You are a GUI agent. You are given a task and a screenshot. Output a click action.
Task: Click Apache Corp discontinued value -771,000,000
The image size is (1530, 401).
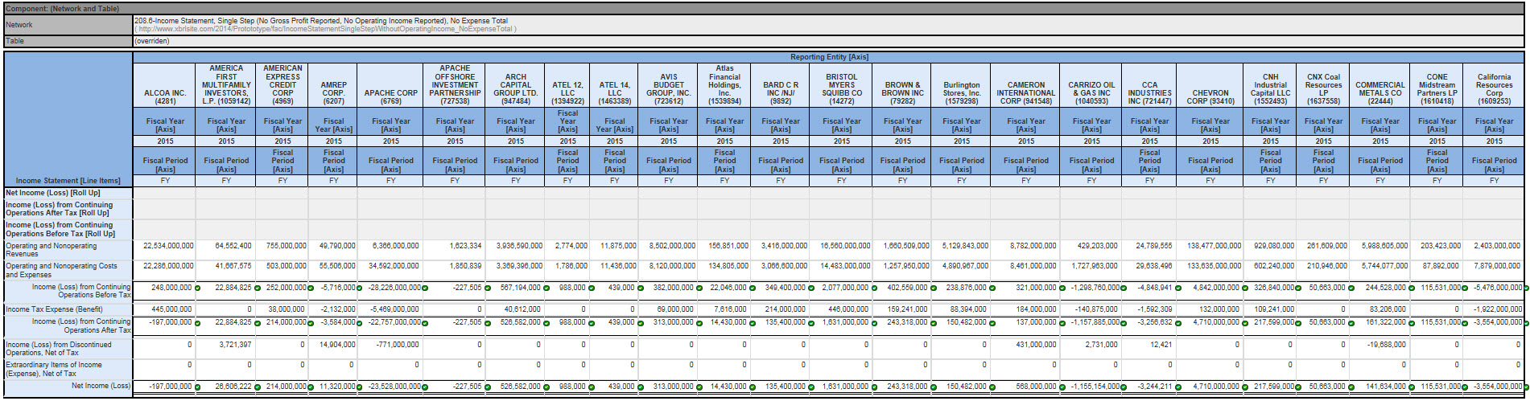[397, 344]
